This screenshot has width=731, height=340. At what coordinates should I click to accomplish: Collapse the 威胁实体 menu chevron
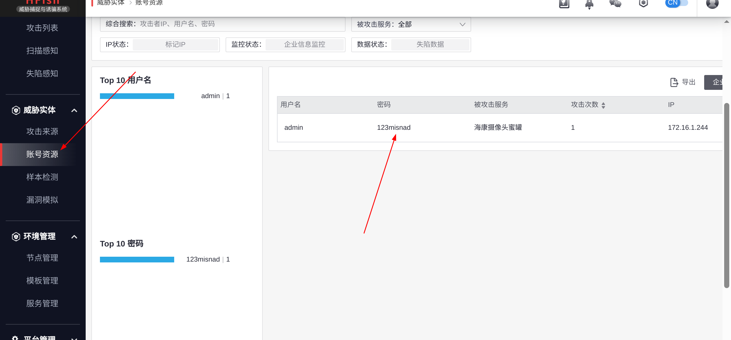click(x=74, y=110)
